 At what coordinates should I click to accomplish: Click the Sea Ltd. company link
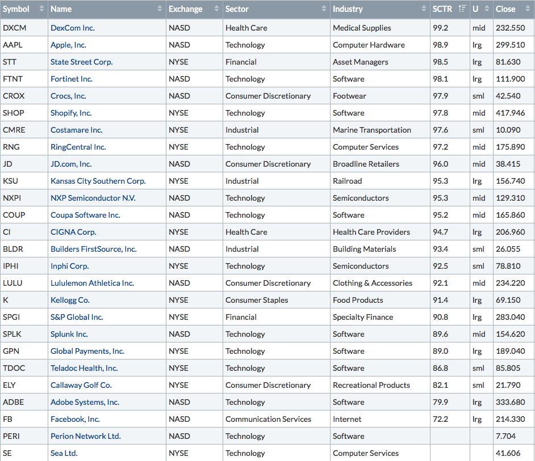pos(64,453)
